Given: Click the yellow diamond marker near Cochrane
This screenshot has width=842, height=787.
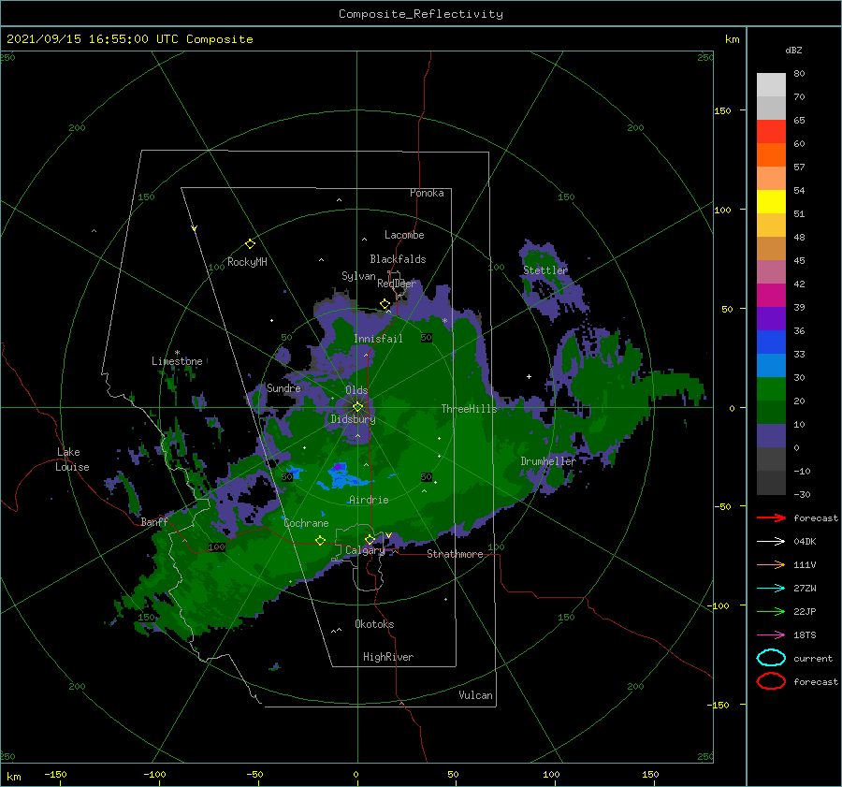Looking at the screenshot, I should coord(320,540).
